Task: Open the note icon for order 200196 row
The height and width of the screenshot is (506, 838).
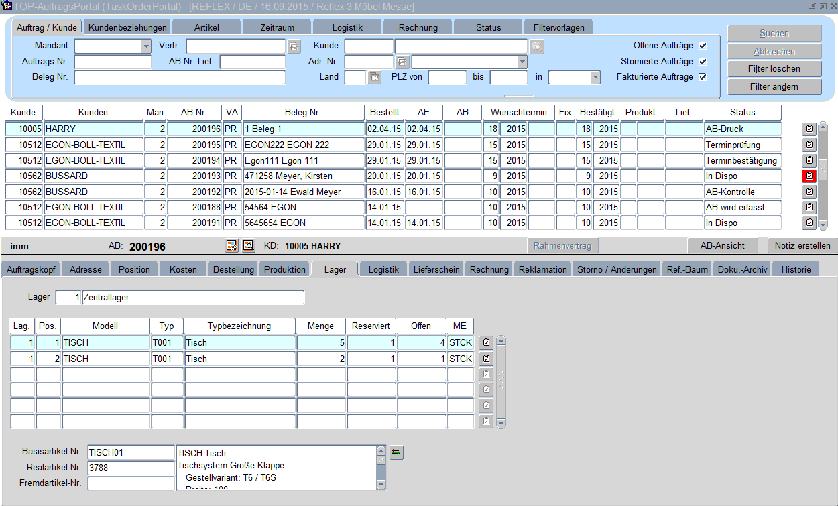Action: 809,129
